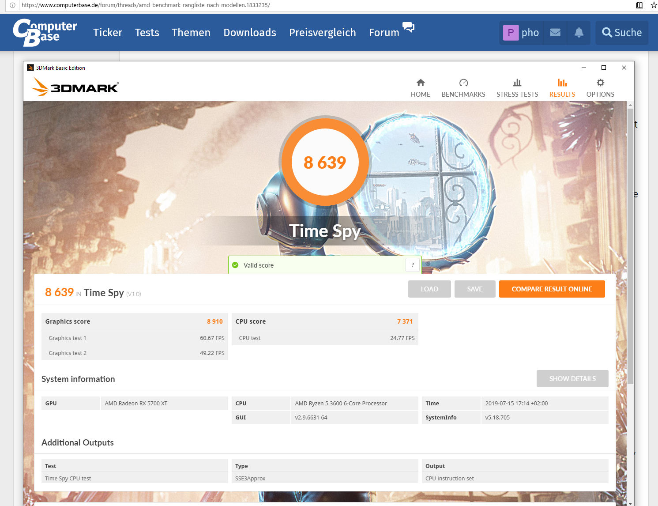Image resolution: width=658 pixels, height=506 pixels.
Task: Maximize the 3DMark window
Action: [604, 68]
